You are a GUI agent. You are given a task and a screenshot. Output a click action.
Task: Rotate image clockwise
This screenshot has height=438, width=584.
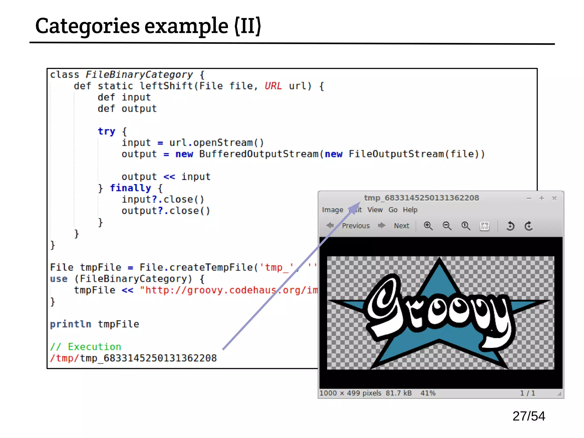529,226
